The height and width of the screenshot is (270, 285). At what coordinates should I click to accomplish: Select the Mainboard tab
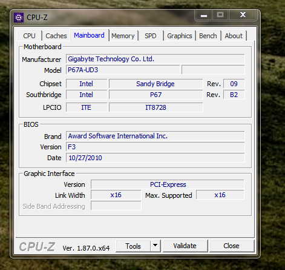pos(89,35)
